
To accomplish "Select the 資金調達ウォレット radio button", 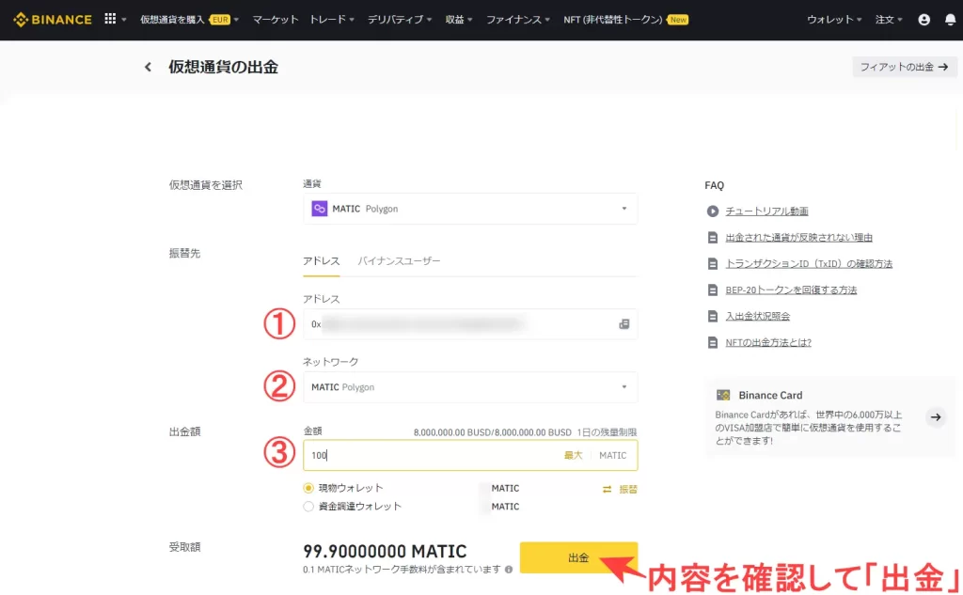I will [x=308, y=507].
